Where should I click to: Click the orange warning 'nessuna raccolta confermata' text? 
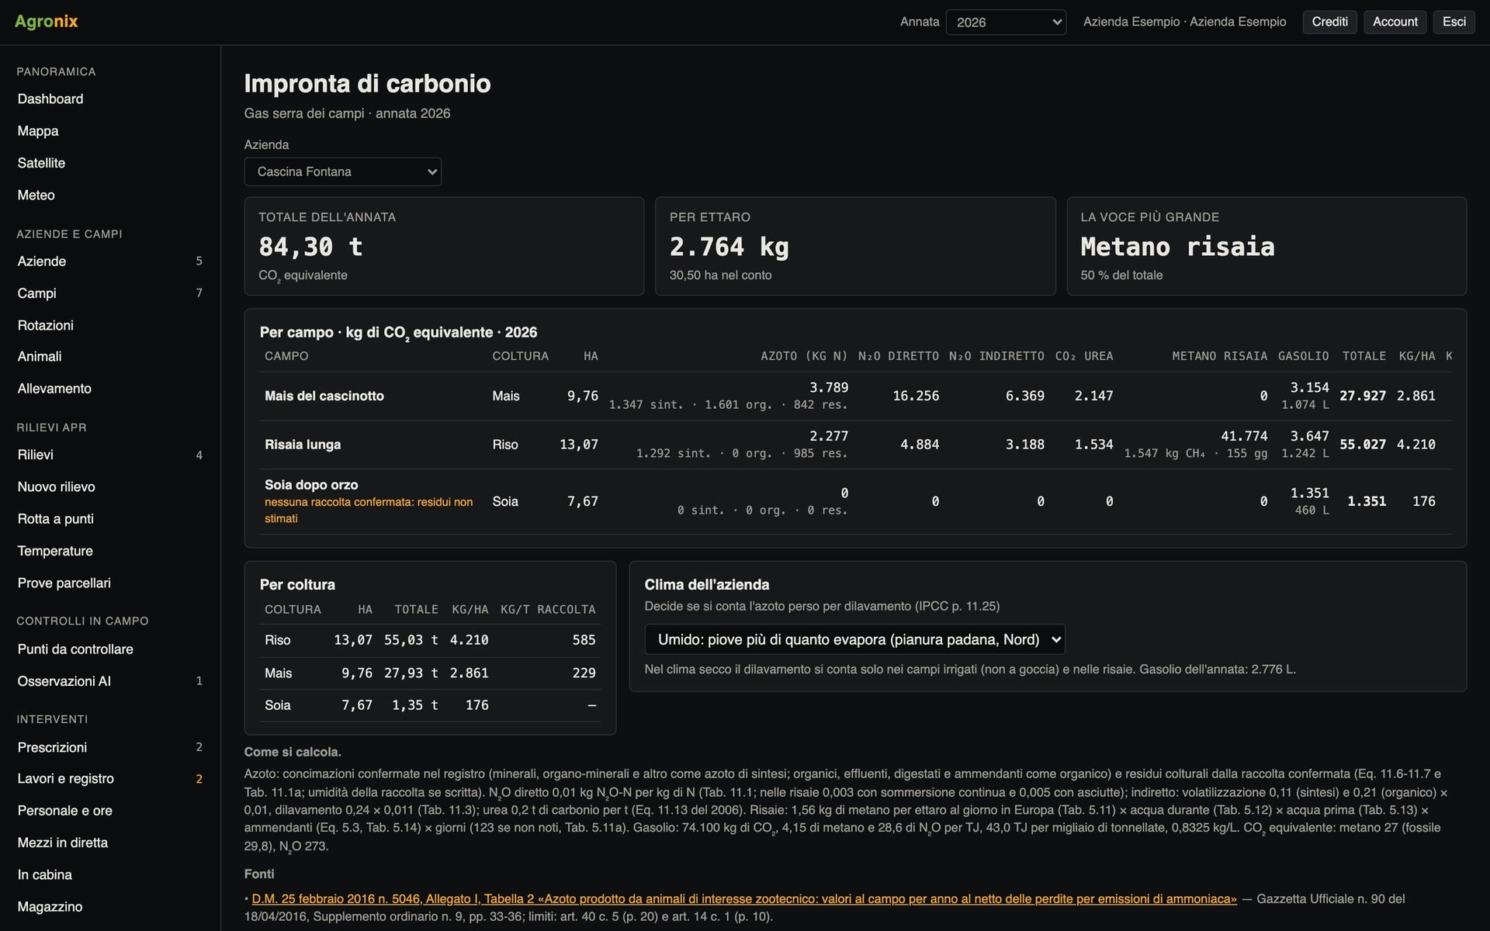[x=369, y=510]
